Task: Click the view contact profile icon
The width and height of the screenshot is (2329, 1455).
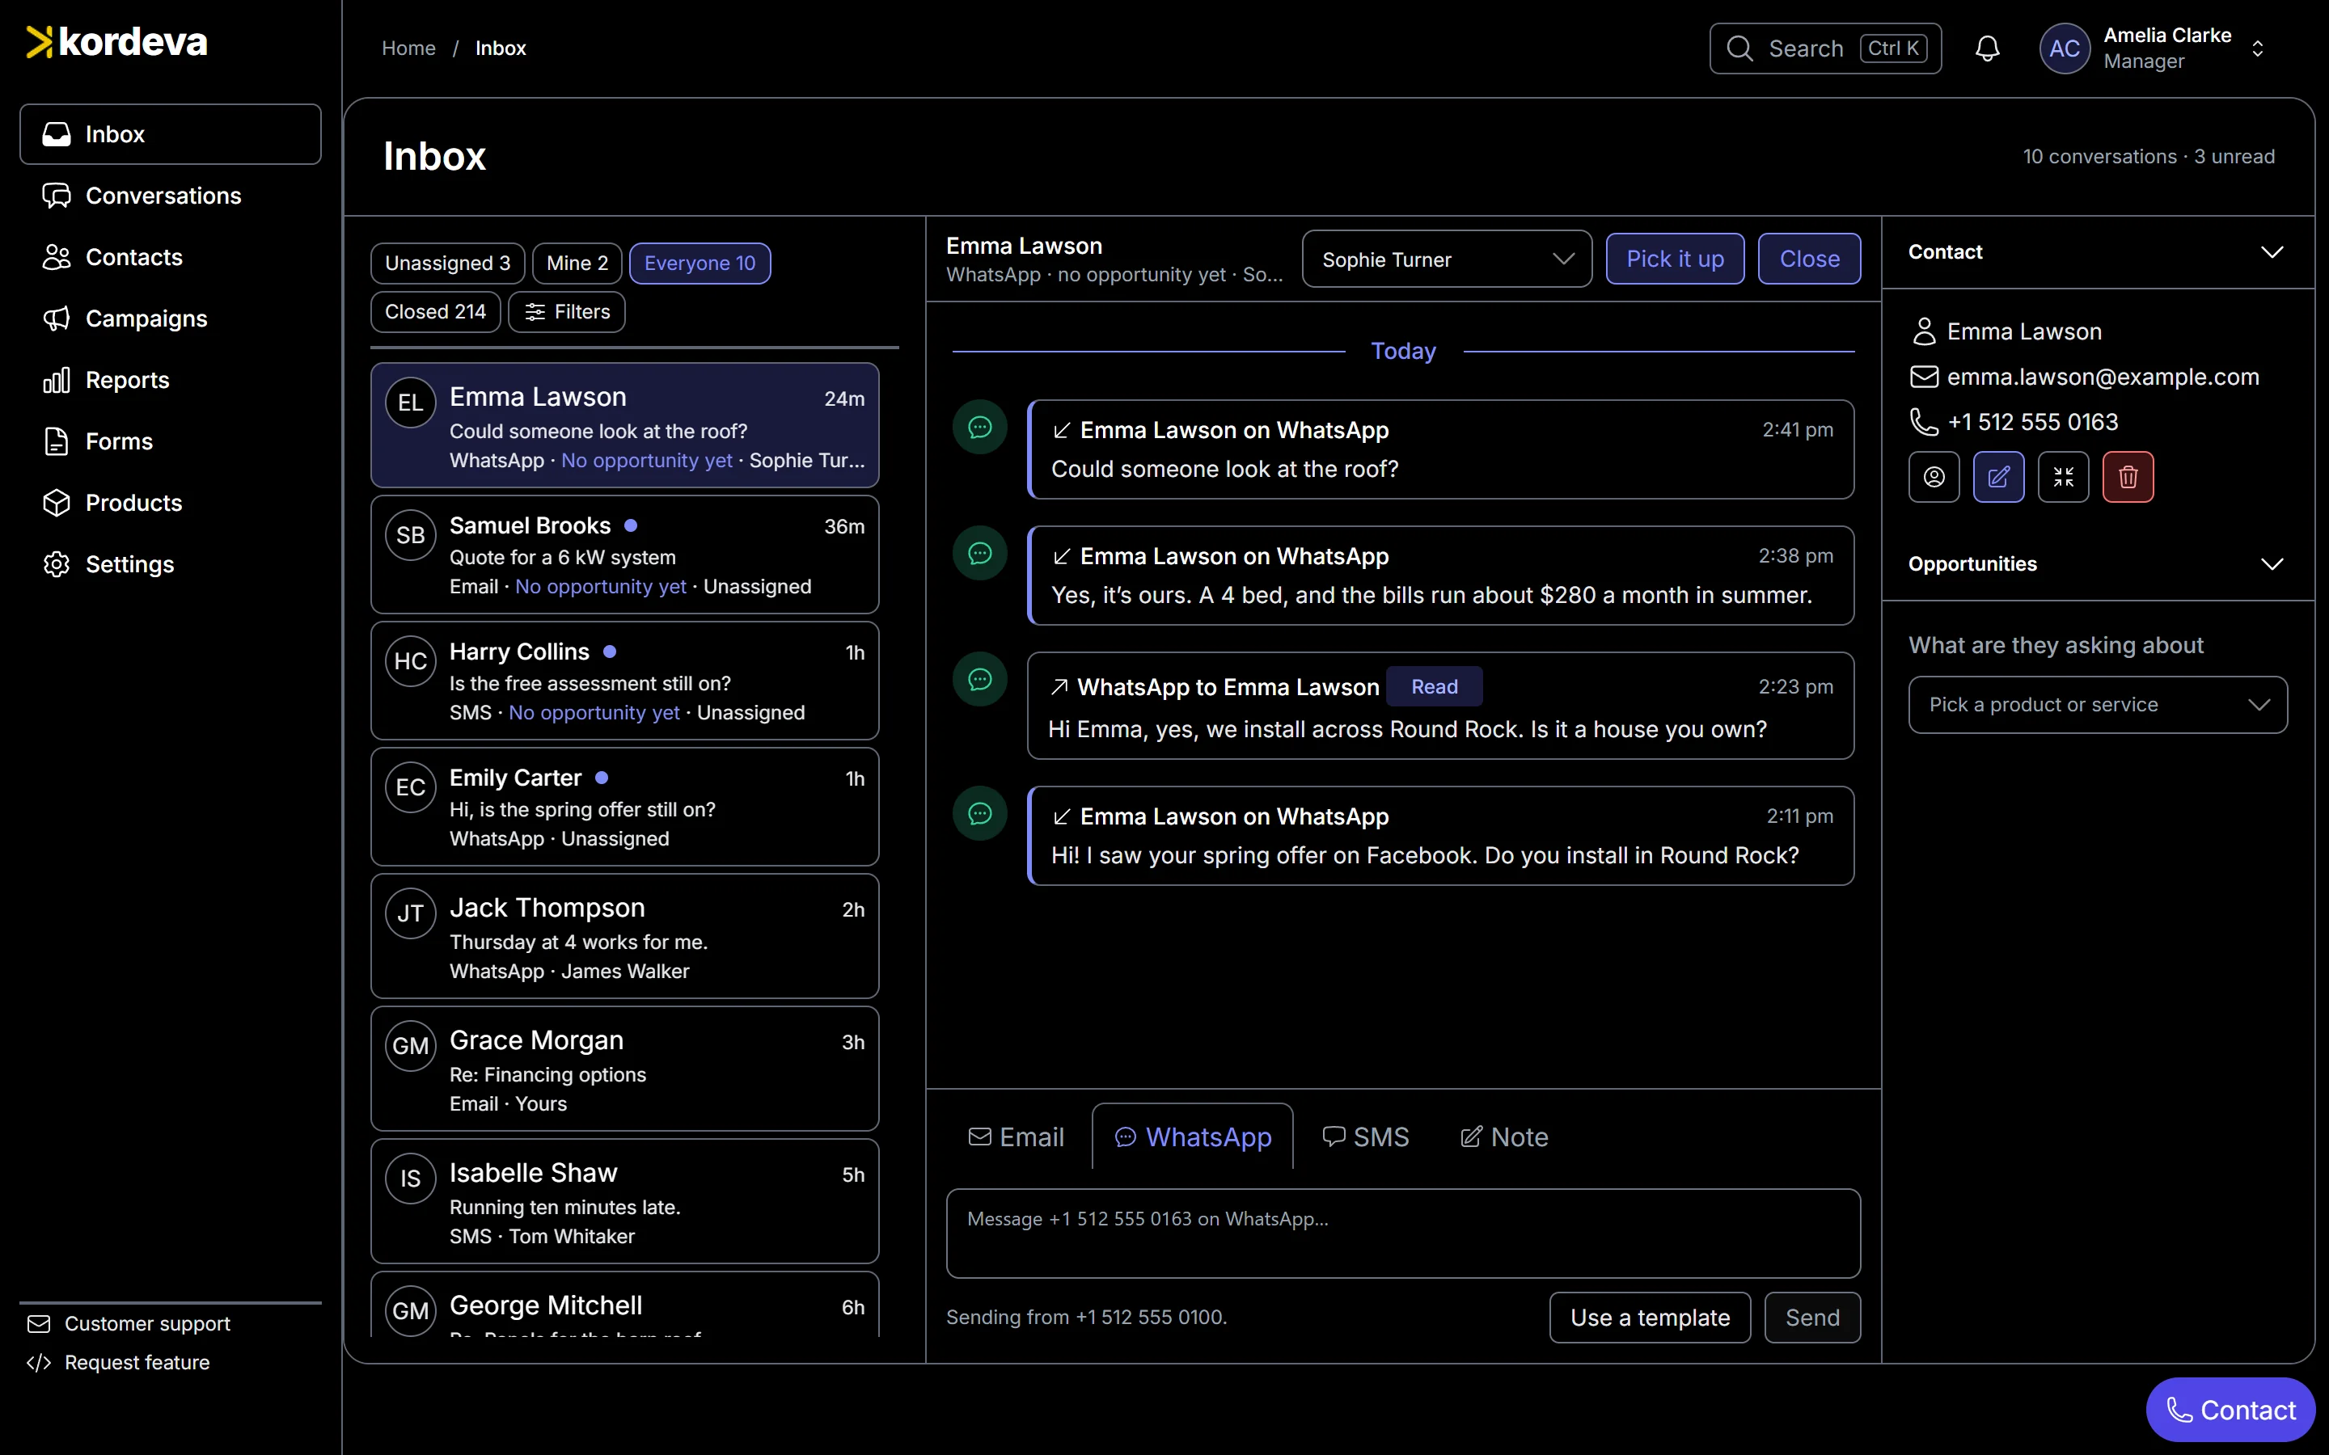Action: coord(1934,477)
